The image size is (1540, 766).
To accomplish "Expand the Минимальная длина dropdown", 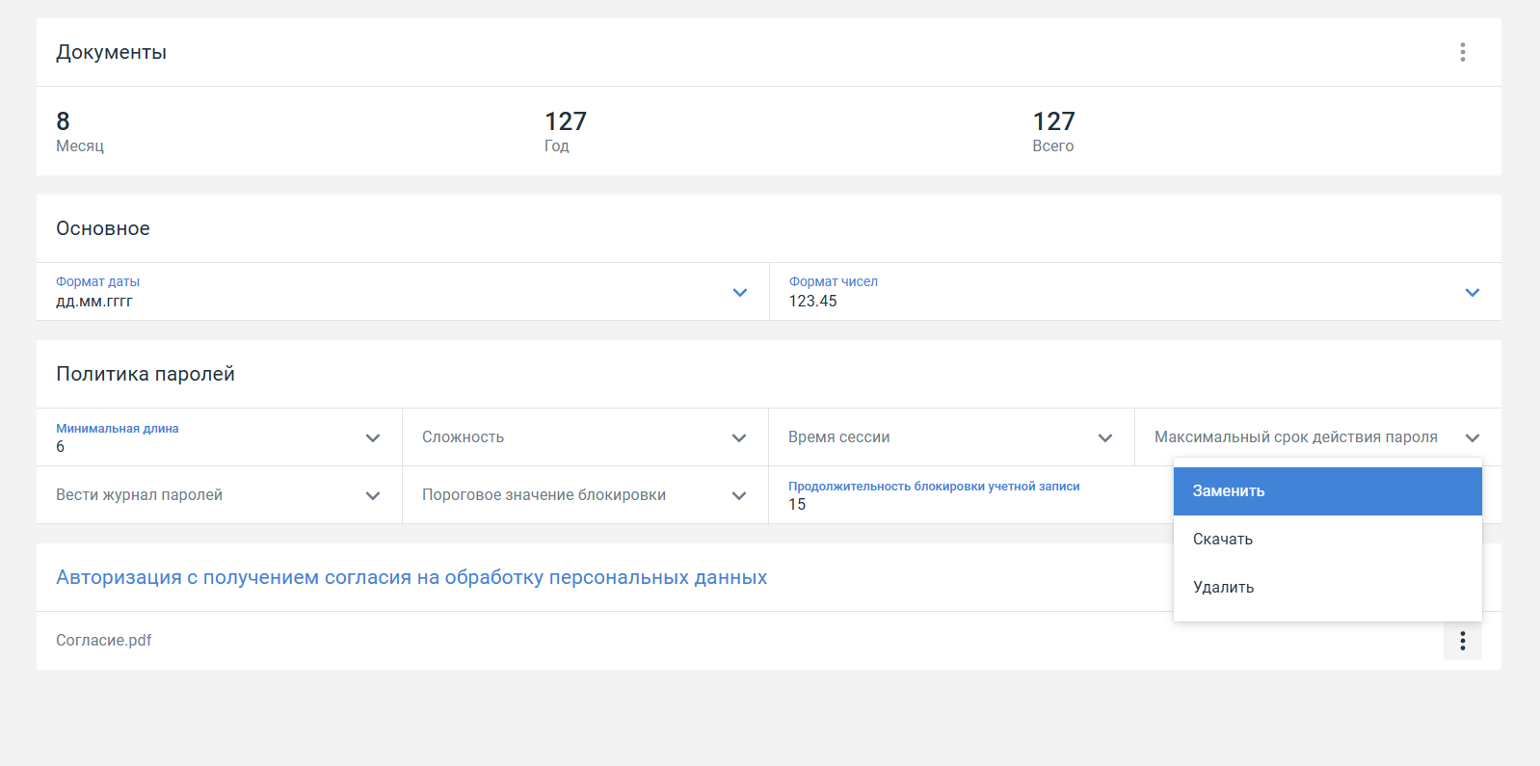I will click(x=373, y=437).
